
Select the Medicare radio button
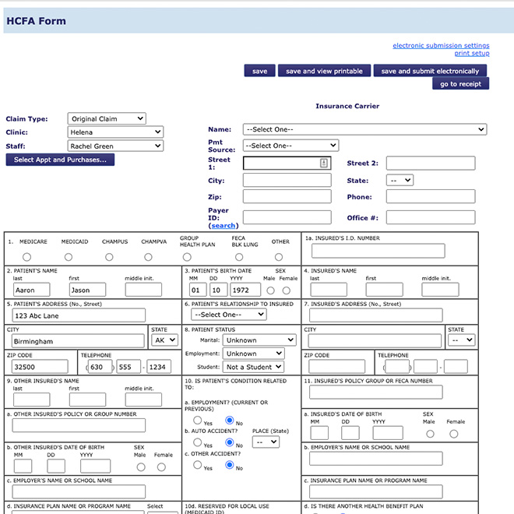(27, 257)
